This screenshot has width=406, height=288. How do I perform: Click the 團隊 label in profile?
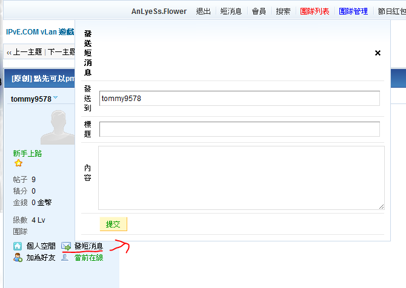(x=20, y=231)
